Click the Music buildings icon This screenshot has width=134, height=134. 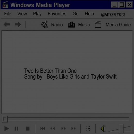pos(71,25)
